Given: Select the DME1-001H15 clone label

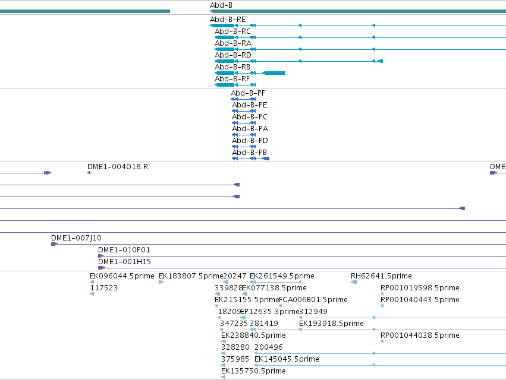Looking at the screenshot, I should tap(124, 262).
